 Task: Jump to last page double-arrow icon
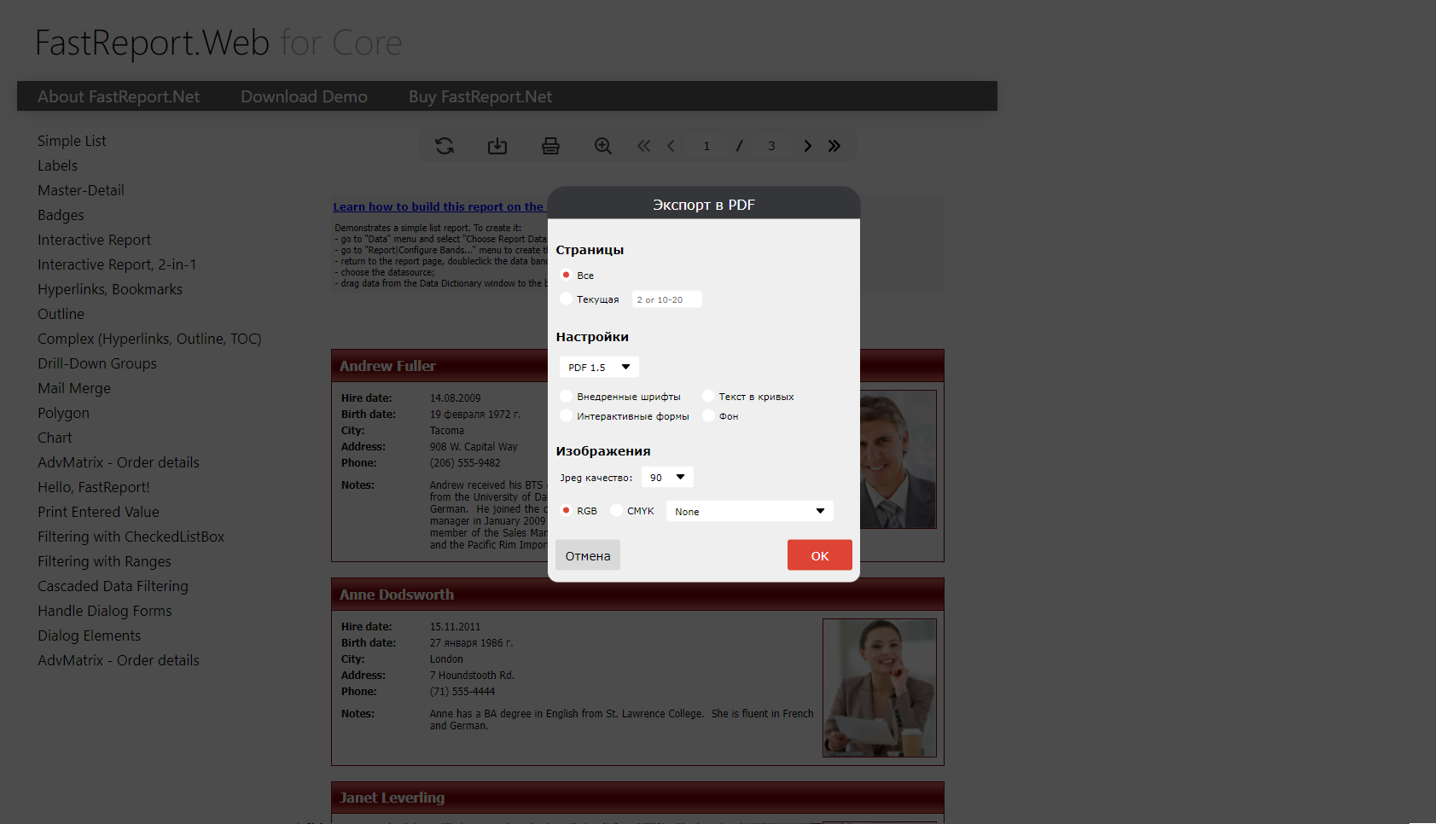834,146
